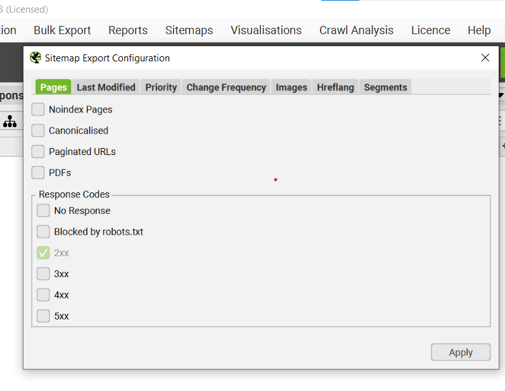Select the Pages tab

click(53, 87)
